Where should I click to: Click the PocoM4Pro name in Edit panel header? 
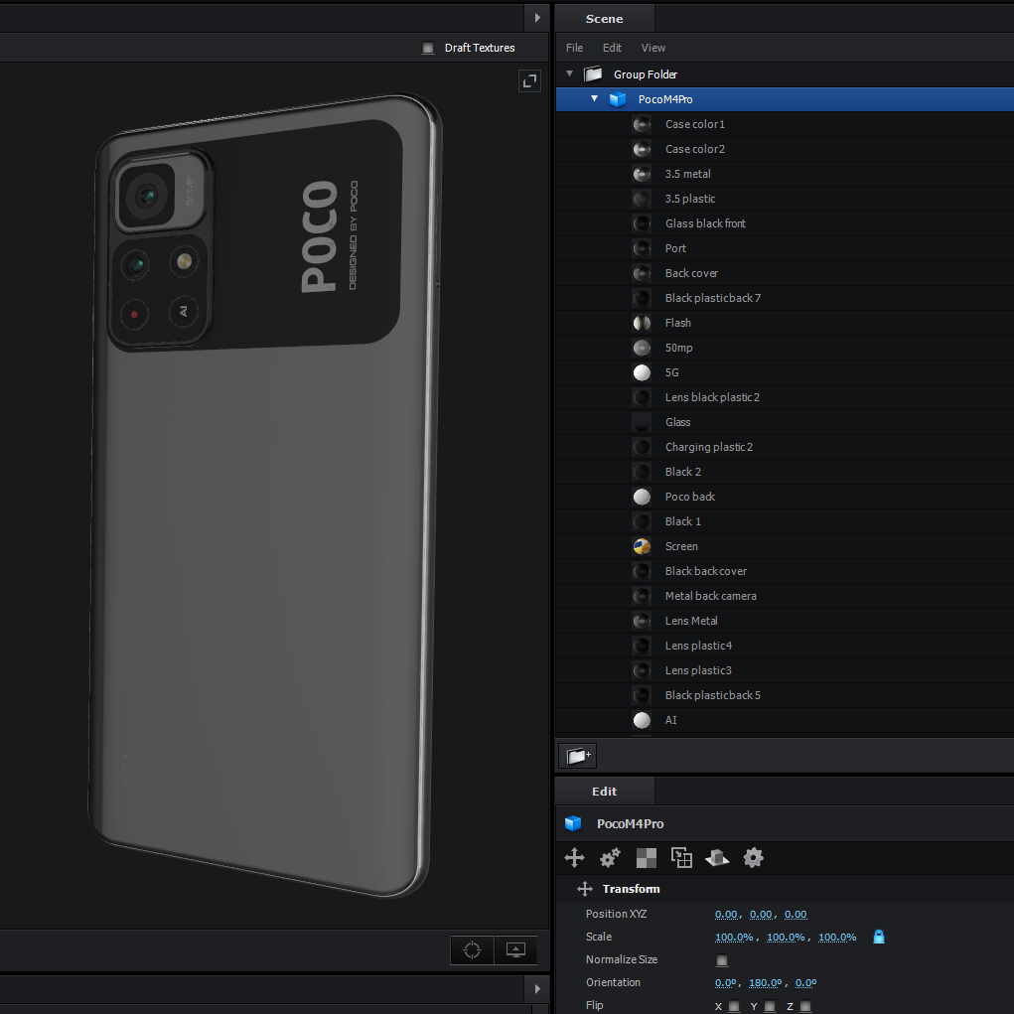coord(630,824)
